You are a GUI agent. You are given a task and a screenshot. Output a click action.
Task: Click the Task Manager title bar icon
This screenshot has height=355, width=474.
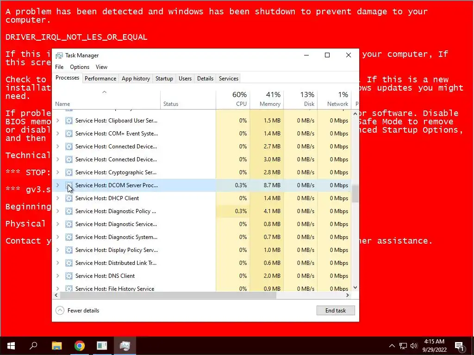[x=59, y=55]
